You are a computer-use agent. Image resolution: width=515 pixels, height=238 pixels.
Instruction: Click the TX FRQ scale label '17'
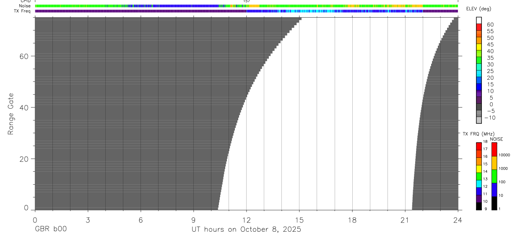(485, 149)
